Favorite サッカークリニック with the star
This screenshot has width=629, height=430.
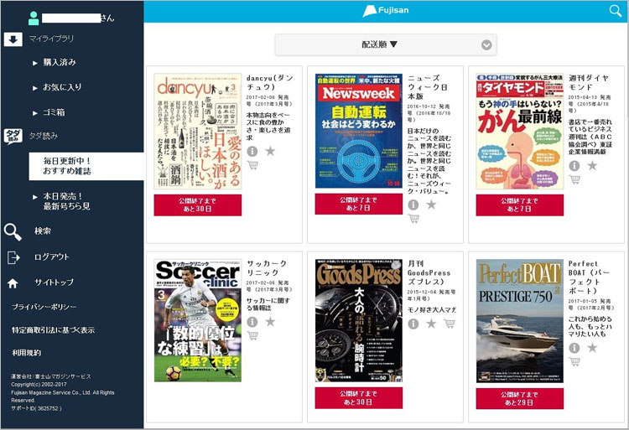coord(270,321)
